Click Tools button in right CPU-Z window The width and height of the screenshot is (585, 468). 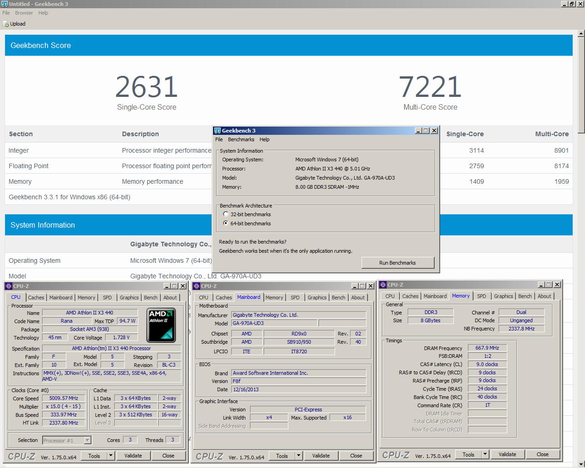click(x=468, y=454)
